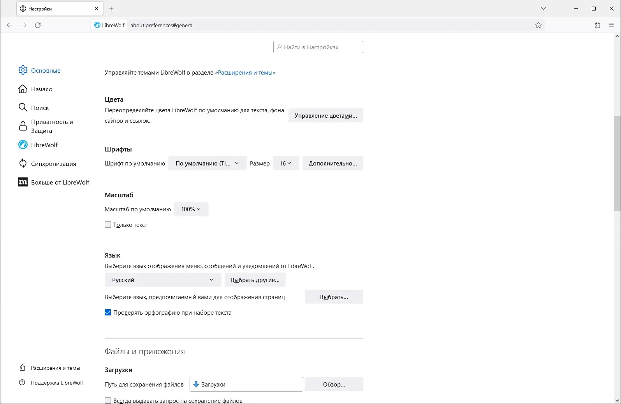Click the lock icon for Приватность и Защита
This screenshot has width=621, height=404.
[23, 126]
